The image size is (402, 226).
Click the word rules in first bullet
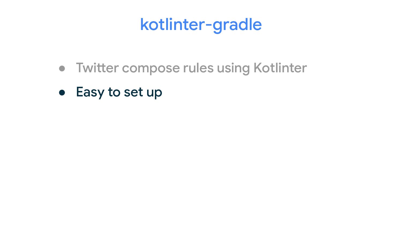198,67
